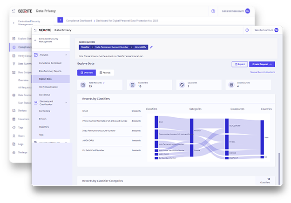Switch to the Records tab
Image resolution: width=291 pixels, height=203 pixels.
(x=105, y=73)
